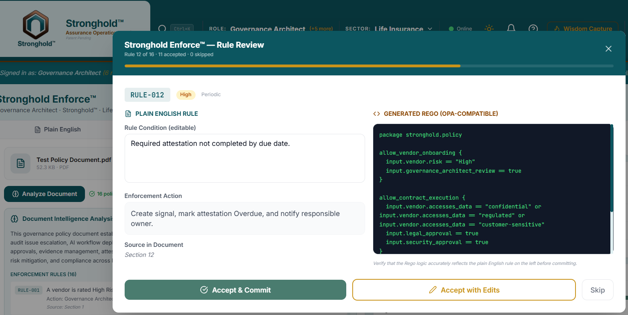Select RULE-001 in the enforcement rules list
This screenshot has width=628, height=315.
coord(29,290)
